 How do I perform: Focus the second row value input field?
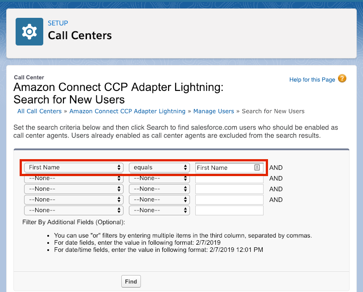(x=229, y=179)
